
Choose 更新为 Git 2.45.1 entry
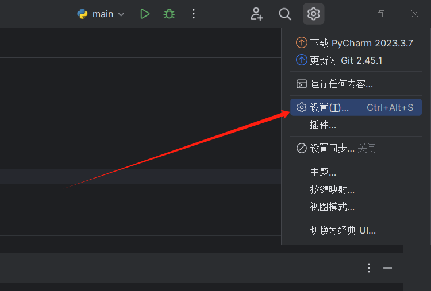(x=356, y=60)
